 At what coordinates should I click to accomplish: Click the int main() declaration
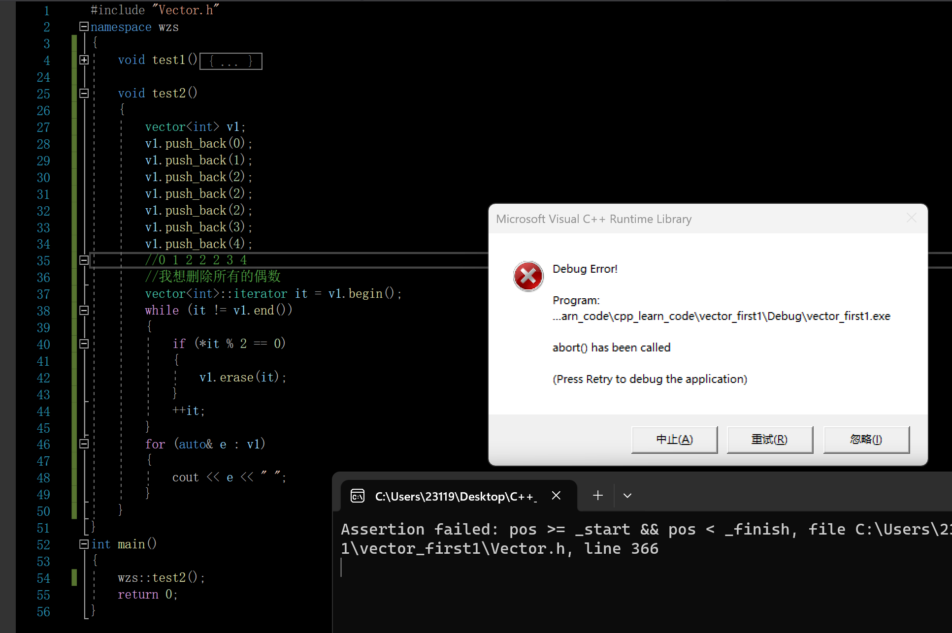[x=124, y=544]
